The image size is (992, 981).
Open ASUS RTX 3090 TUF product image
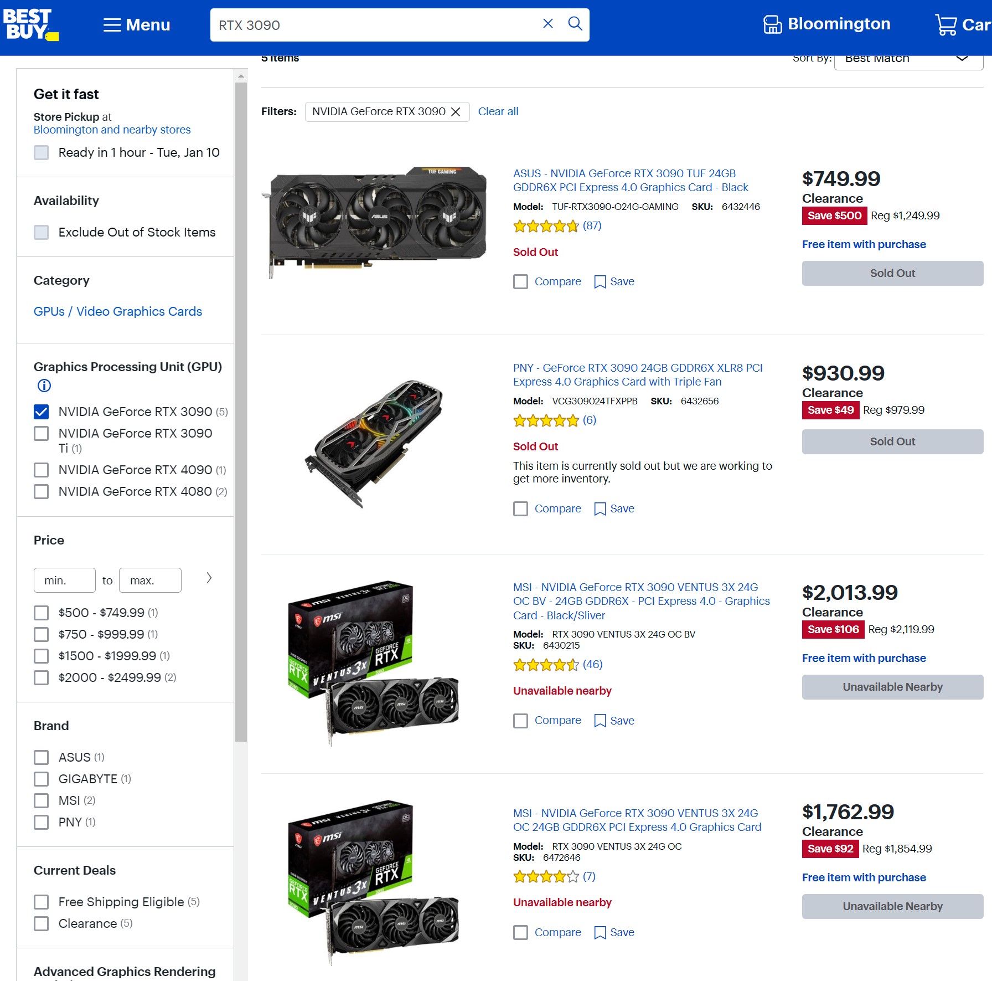tap(374, 222)
